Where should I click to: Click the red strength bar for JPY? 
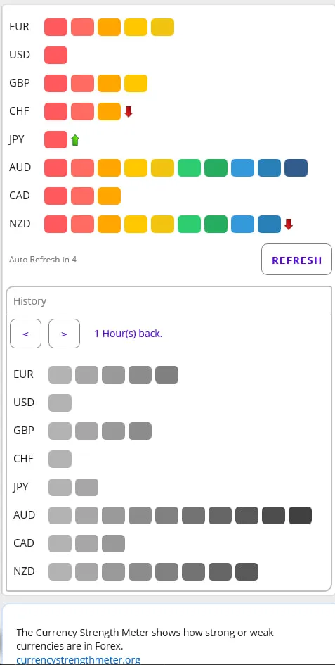point(56,139)
